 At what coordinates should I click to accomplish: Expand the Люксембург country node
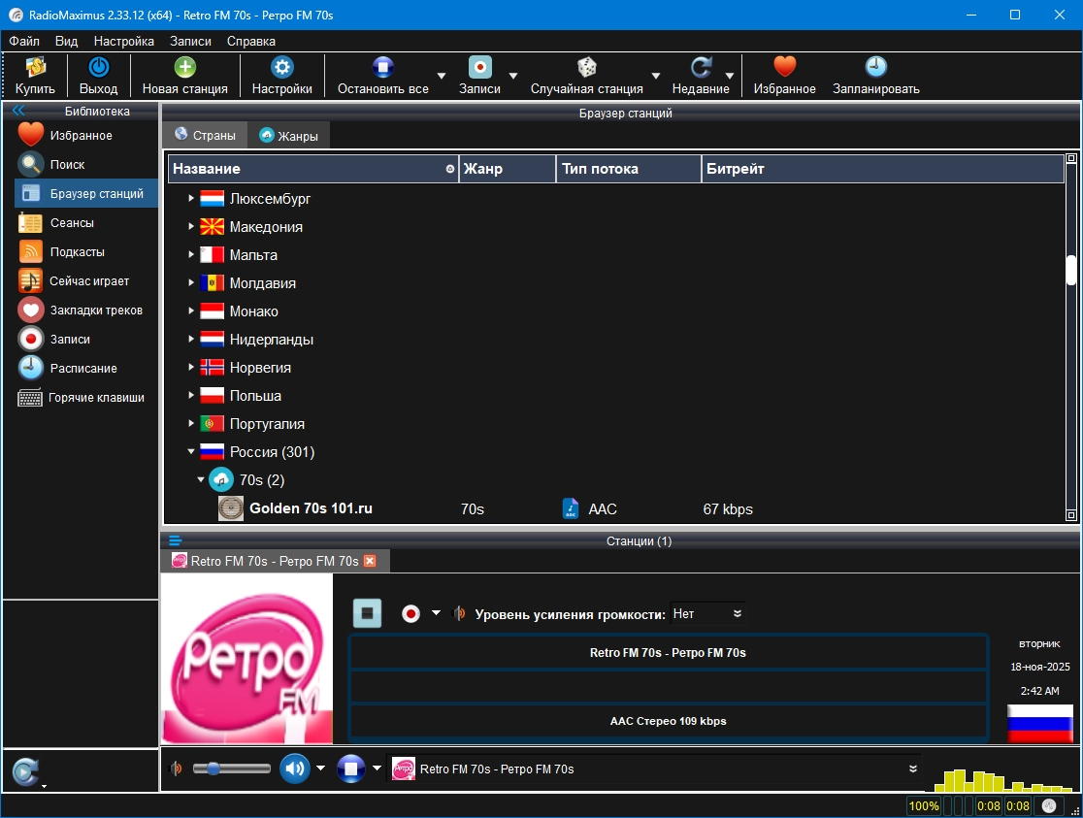click(x=191, y=198)
